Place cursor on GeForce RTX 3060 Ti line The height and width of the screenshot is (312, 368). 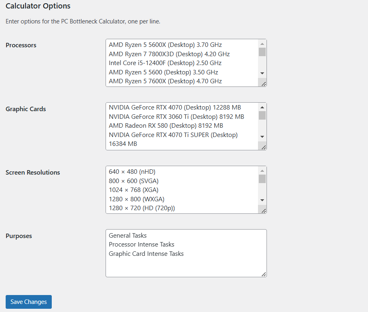click(x=176, y=116)
